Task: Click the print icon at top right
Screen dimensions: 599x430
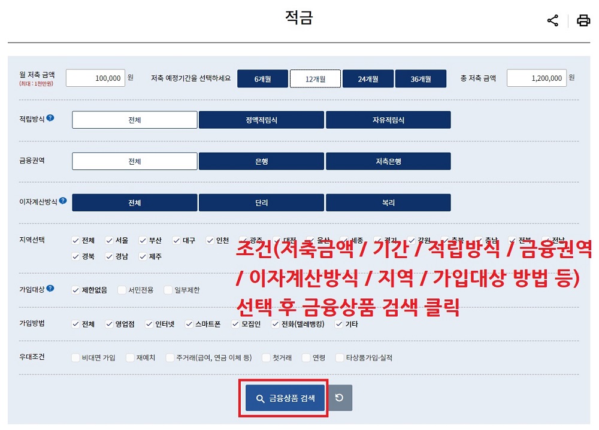Action: click(583, 19)
